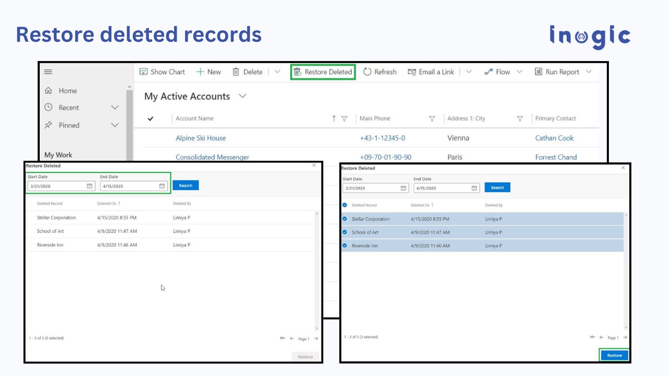The height and width of the screenshot is (376, 669).
Task: Uncheck the Riverside Inn row checkbox
Action: click(344, 245)
